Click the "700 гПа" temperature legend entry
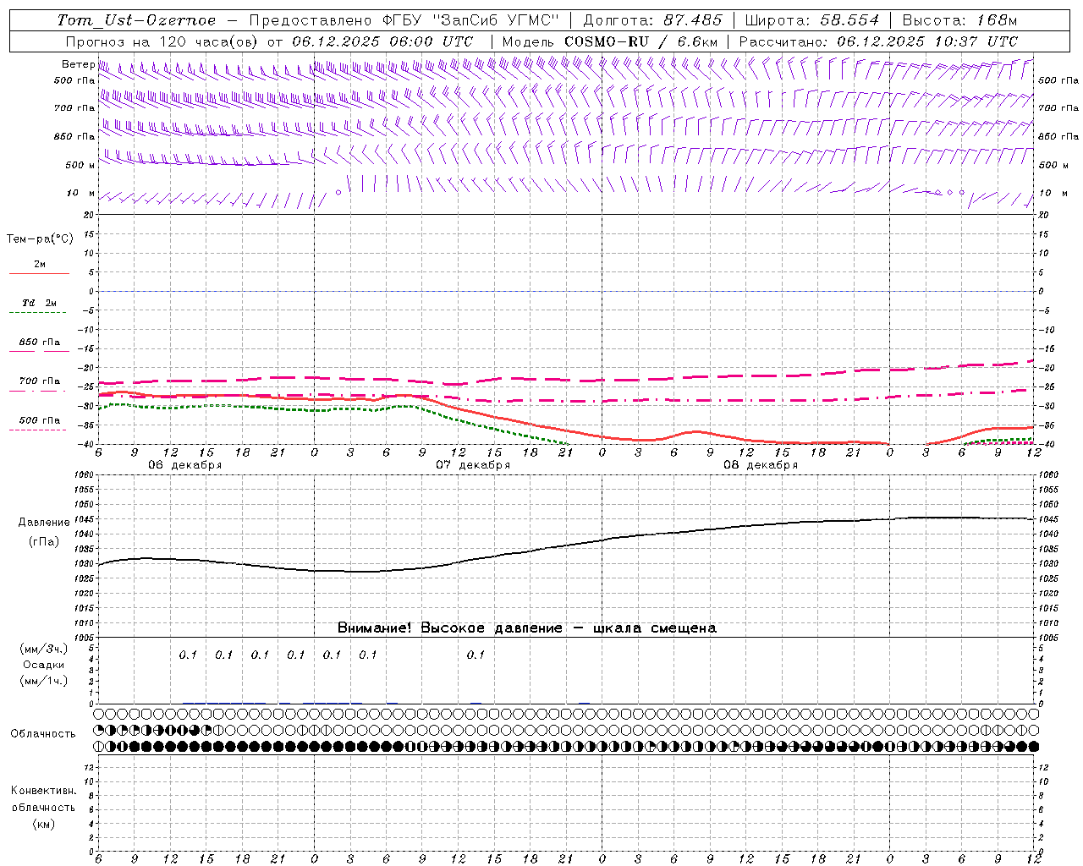Screen dimensions: 1083x866 tap(40, 381)
